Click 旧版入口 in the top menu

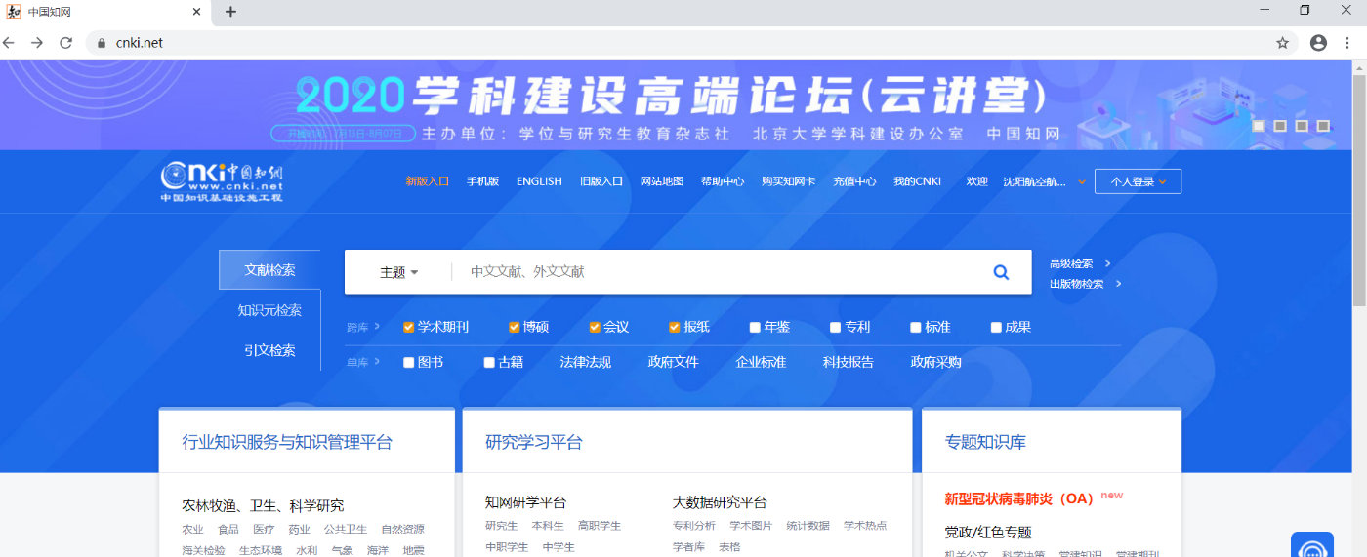[x=601, y=181]
